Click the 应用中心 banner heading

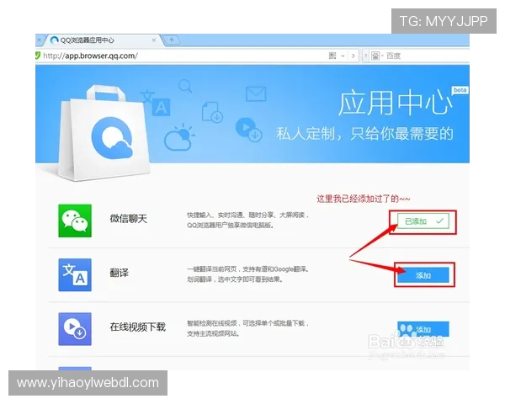[395, 103]
